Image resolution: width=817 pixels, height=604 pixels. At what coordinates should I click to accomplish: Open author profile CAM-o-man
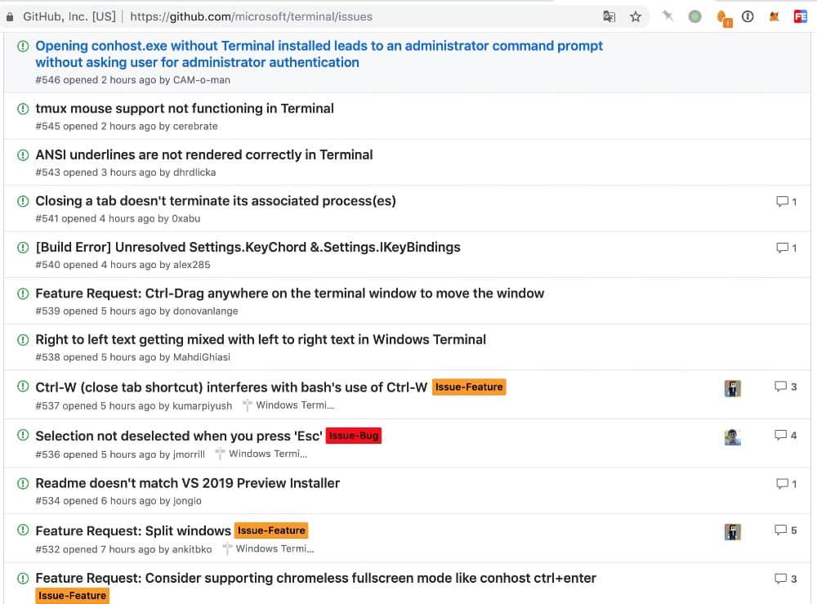pyautogui.click(x=202, y=80)
